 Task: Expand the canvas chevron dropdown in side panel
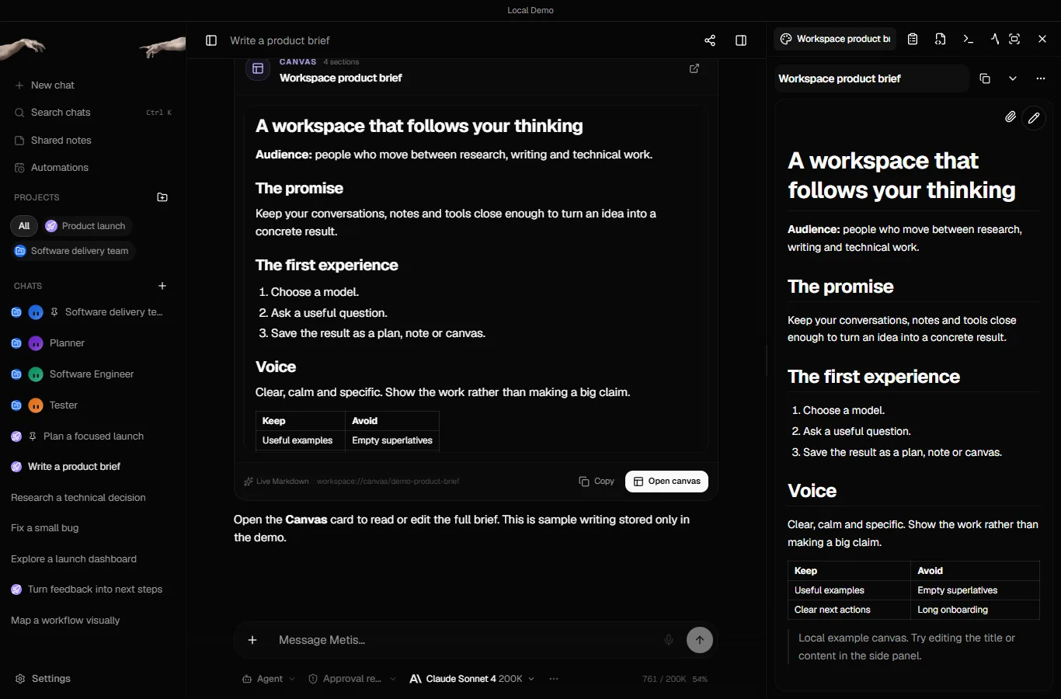[1013, 78]
